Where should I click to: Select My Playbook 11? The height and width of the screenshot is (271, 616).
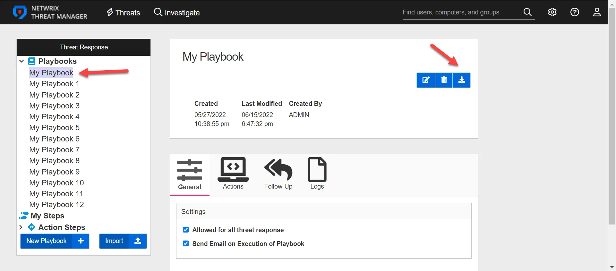point(56,194)
